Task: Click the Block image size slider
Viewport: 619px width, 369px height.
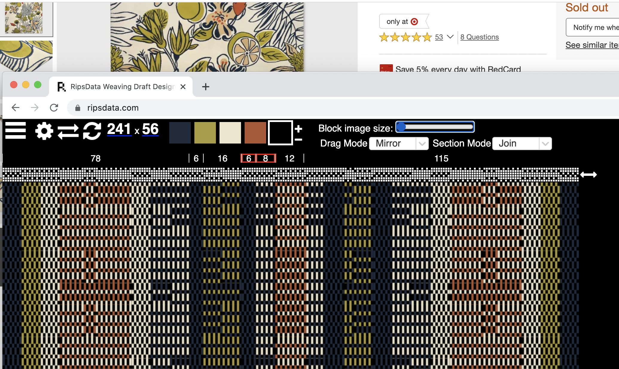Action: [x=435, y=127]
